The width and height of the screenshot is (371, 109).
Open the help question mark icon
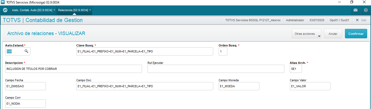366,10
